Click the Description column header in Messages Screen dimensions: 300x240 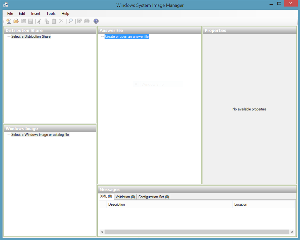point(169,205)
